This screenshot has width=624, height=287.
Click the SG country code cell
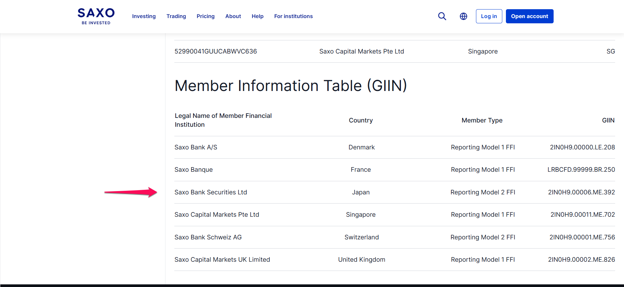(611, 51)
